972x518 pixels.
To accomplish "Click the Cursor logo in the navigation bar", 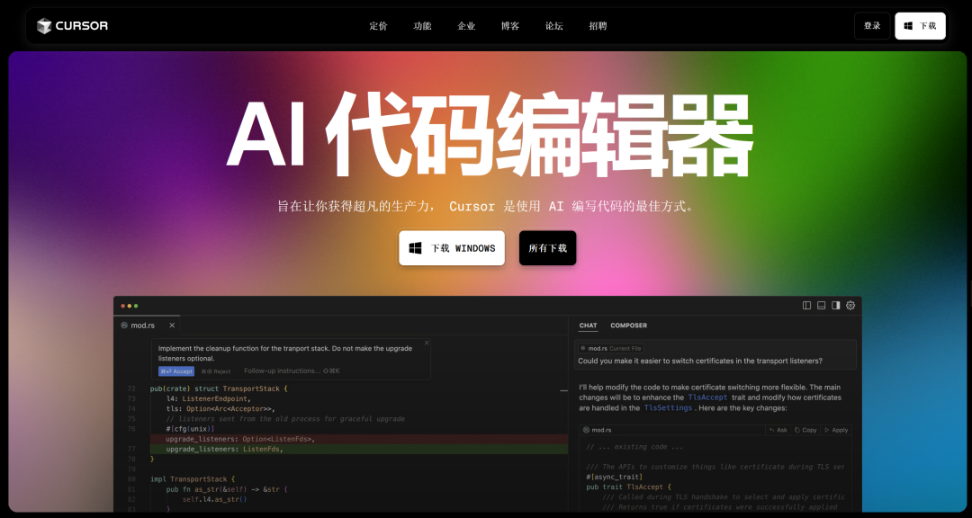I will pos(72,25).
